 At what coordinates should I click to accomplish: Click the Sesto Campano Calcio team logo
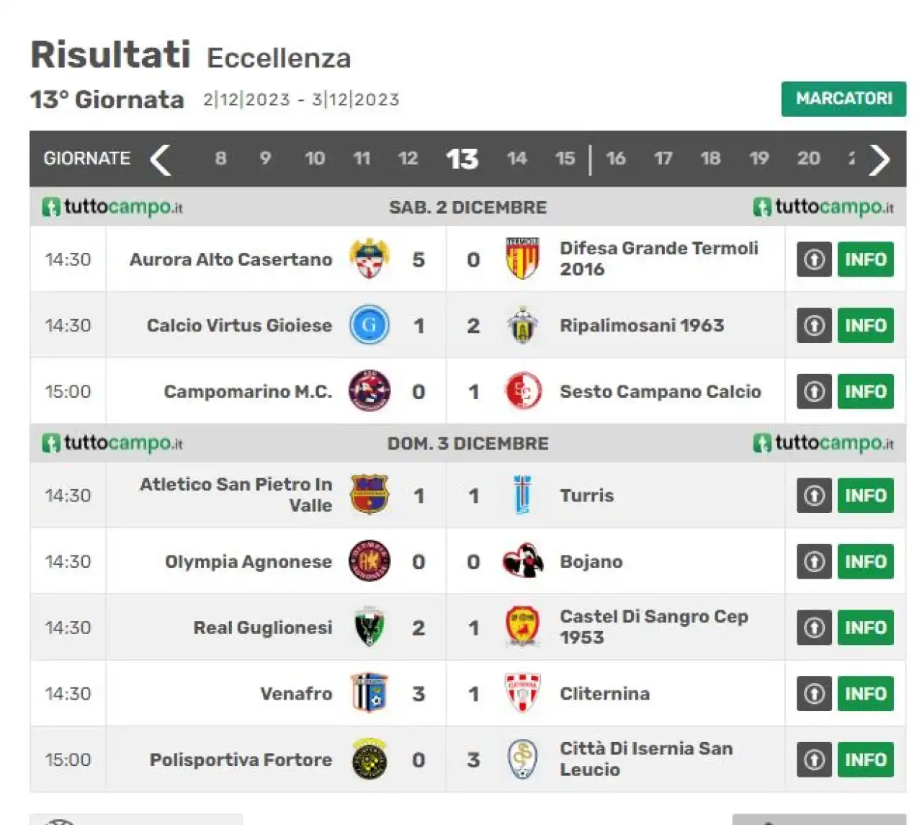522,391
